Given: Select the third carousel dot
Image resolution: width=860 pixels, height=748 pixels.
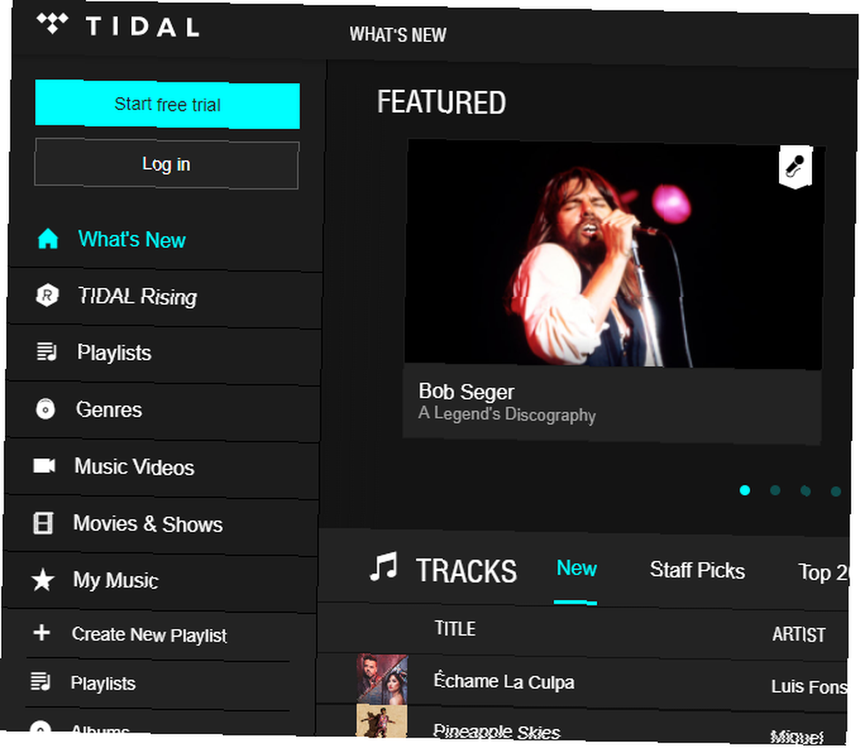Looking at the screenshot, I should 805,490.
